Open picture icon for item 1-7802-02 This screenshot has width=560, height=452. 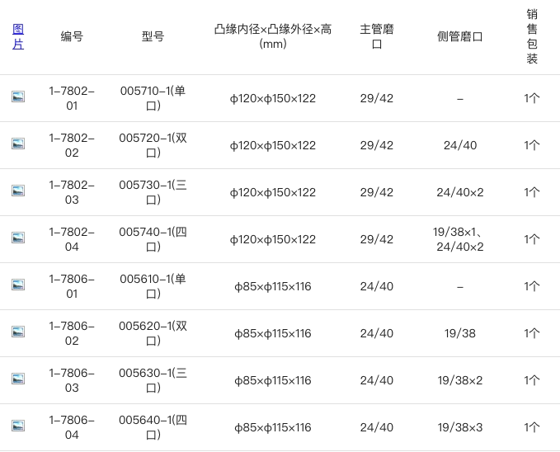coord(18,144)
